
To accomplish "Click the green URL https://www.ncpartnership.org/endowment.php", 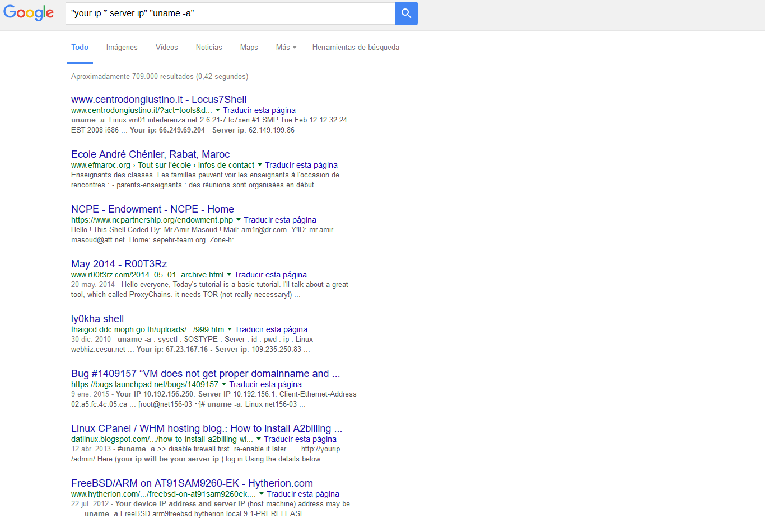I will 152,220.
